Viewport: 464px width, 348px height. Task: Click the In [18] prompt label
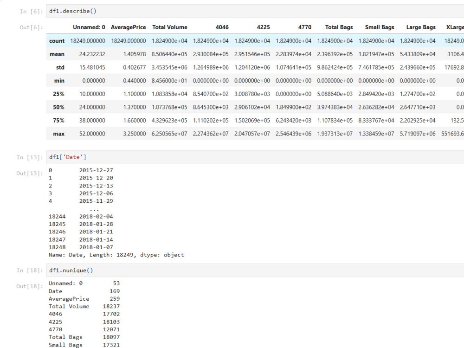[30, 271]
